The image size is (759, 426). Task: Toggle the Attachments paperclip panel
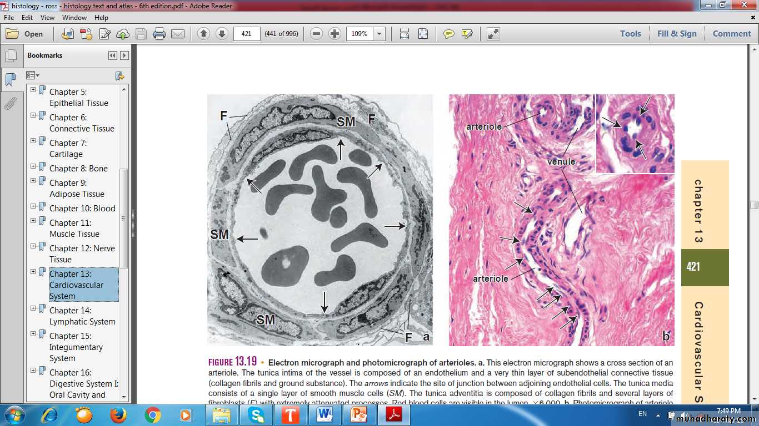coord(10,103)
